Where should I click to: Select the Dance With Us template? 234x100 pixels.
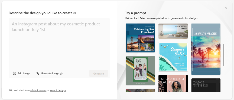(x=206, y=85)
